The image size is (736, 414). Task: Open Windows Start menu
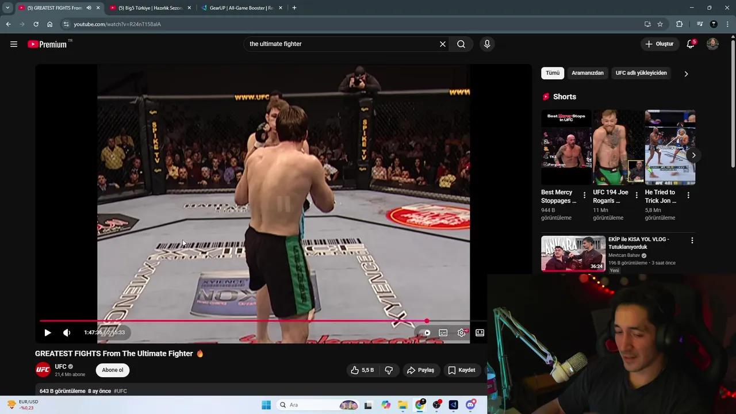266,405
